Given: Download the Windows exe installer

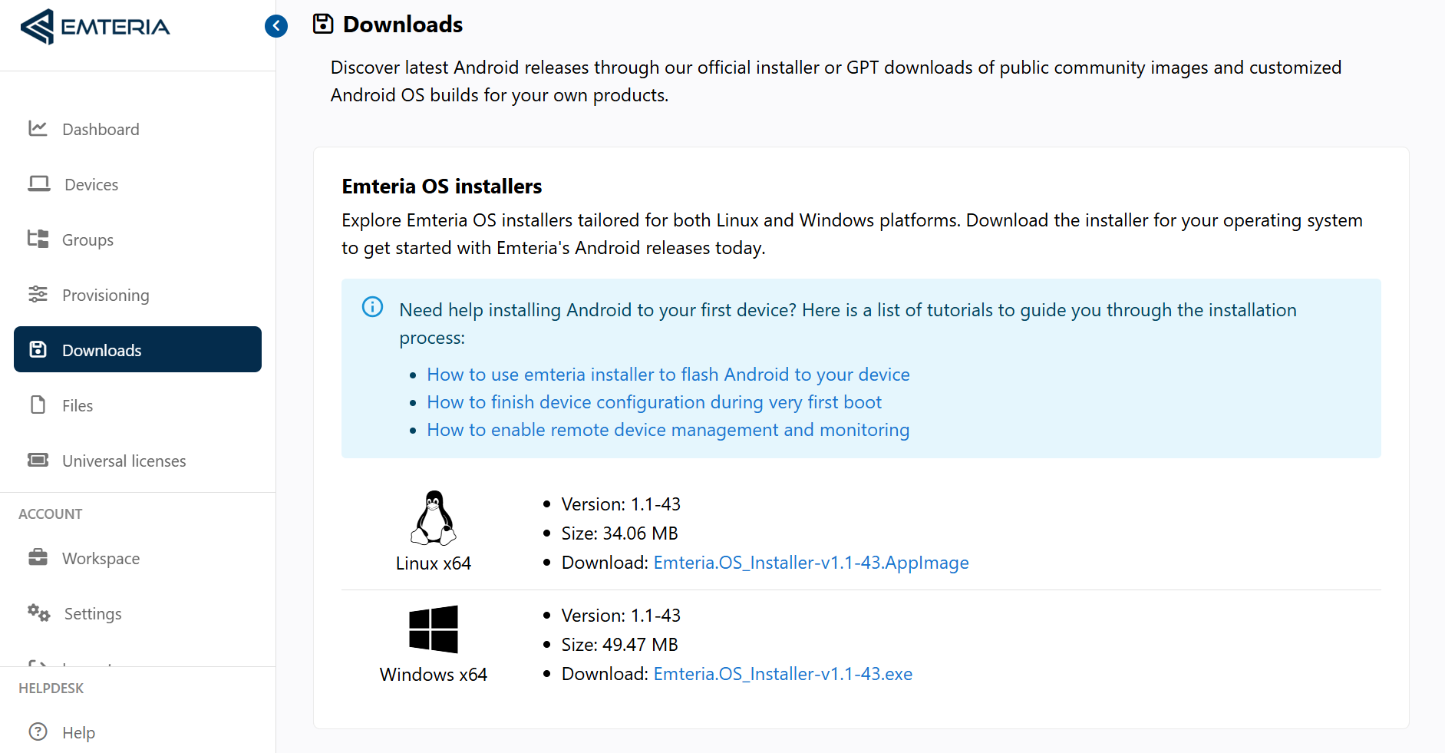Looking at the screenshot, I should (783, 674).
